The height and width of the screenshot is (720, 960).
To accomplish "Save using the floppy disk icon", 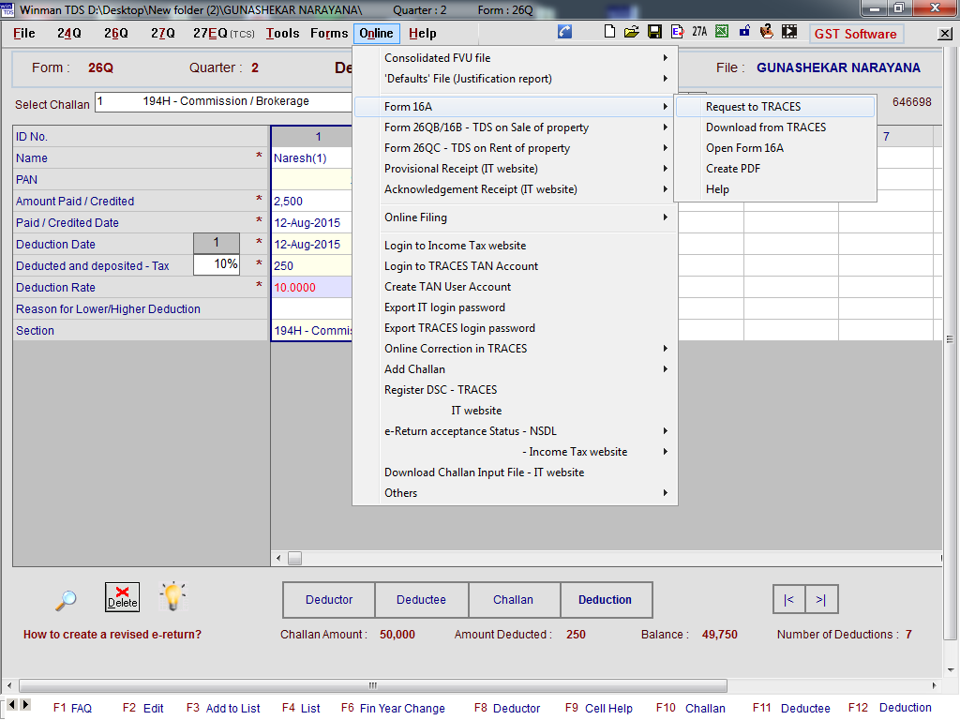I will coord(654,32).
